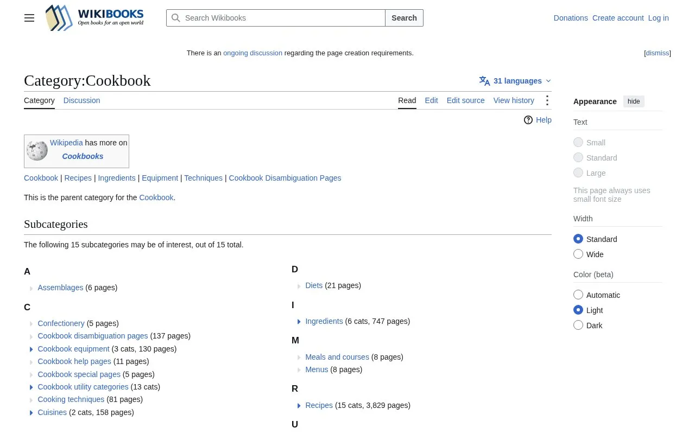Open the Cooking techniques subcategory
The width and height of the screenshot is (695, 434).
point(71,399)
